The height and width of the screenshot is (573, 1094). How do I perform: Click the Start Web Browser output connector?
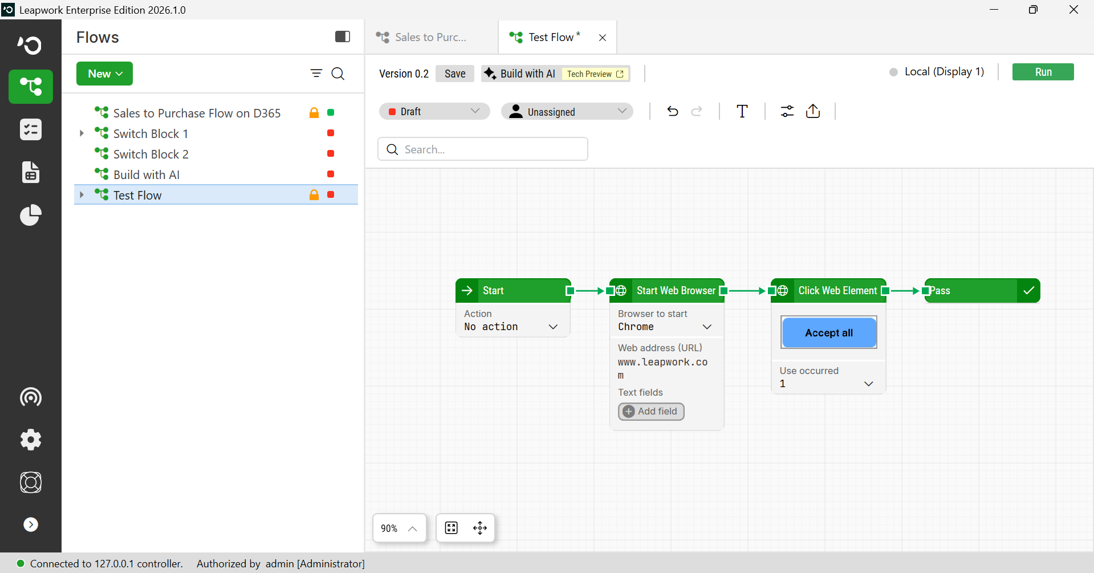click(723, 291)
